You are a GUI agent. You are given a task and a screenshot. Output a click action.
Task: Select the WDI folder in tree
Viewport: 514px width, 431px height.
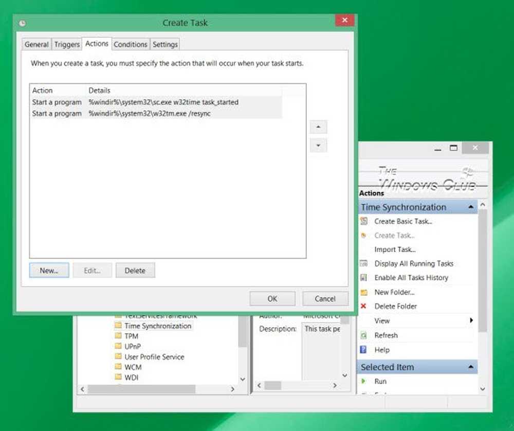131,378
